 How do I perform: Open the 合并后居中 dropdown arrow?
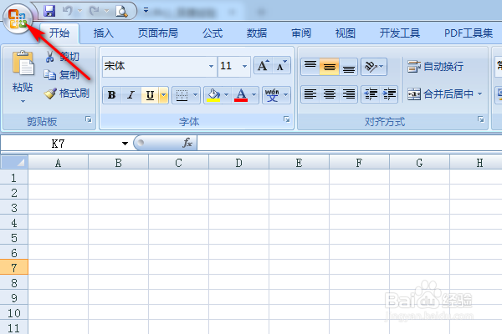[479, 94]
